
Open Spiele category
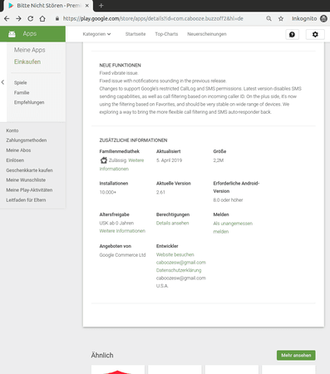(21, 82)
